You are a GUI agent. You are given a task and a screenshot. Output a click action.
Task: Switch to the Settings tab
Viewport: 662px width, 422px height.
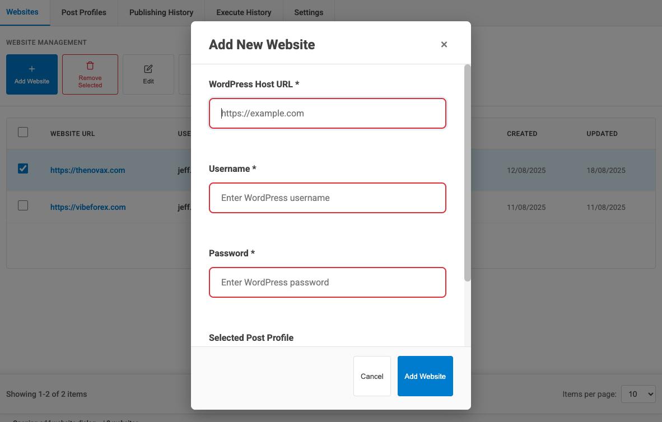pos(309,13)
